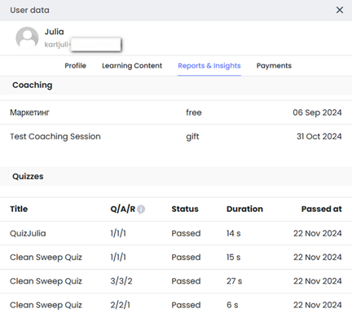Image resolution: width=352 pixels, height=322 pixels.
Task: Click the 'gift' coaching type
Action: click(x=192, y=136)
